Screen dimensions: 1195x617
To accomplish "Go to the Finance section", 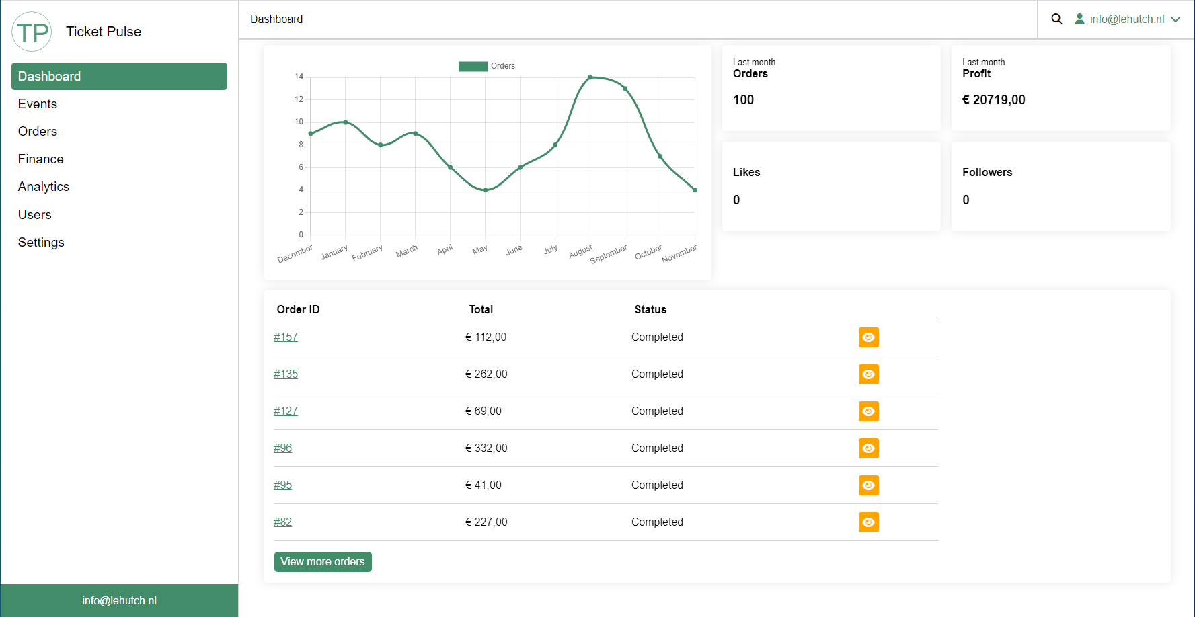I will click(41, 159).
